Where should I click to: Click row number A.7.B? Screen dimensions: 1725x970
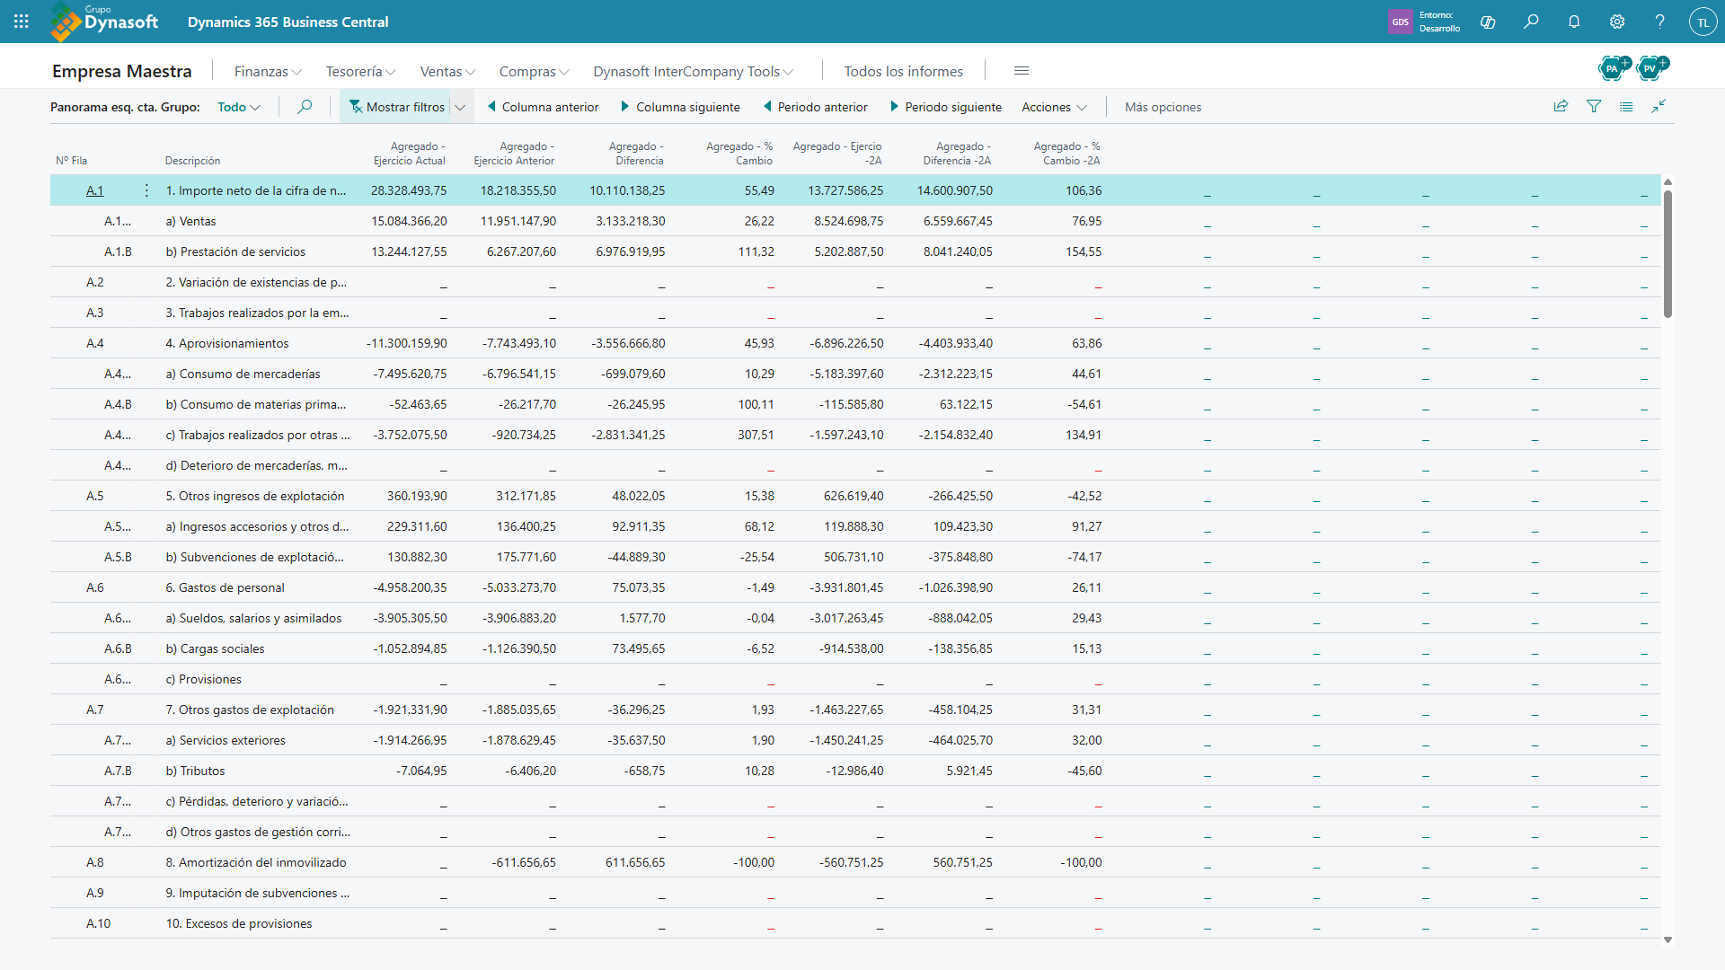[x=118, y=771]
